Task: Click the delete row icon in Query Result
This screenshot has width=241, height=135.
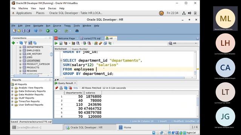Action: (x=70, y=88)
